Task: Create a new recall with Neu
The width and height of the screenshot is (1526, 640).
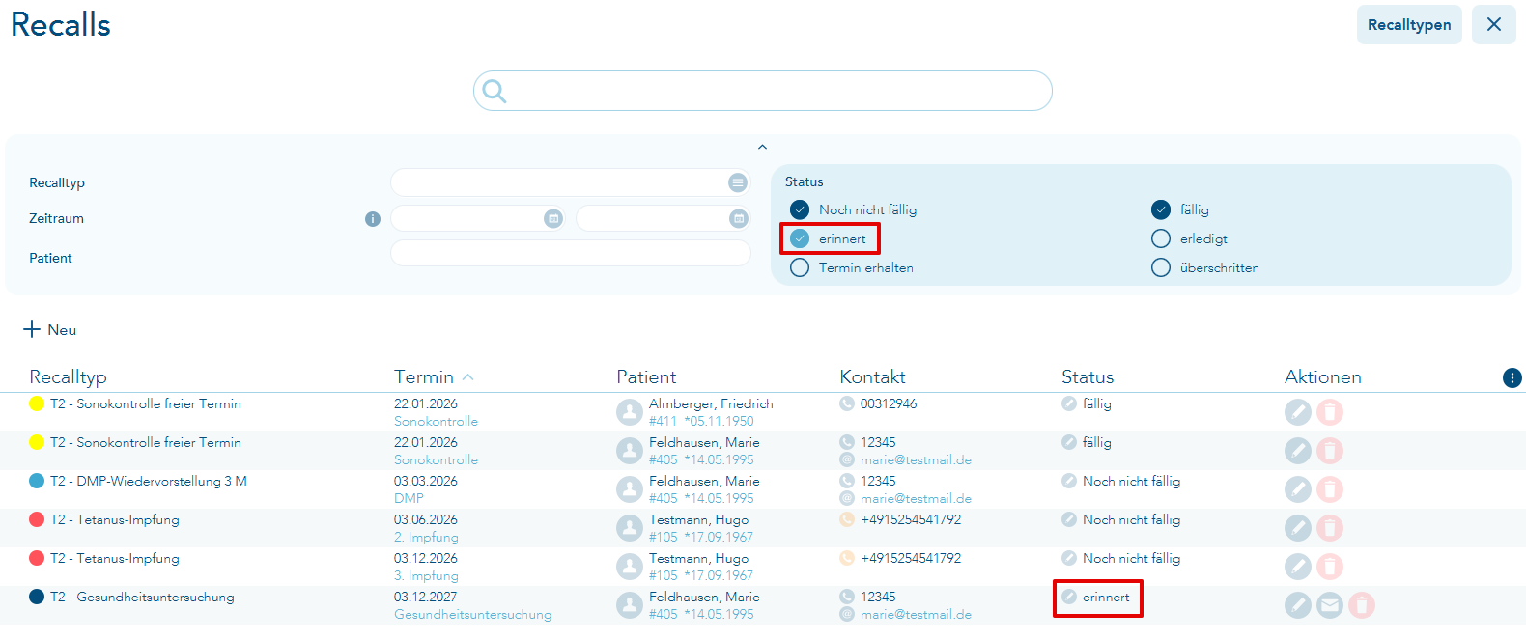Action: click(50, 330)
